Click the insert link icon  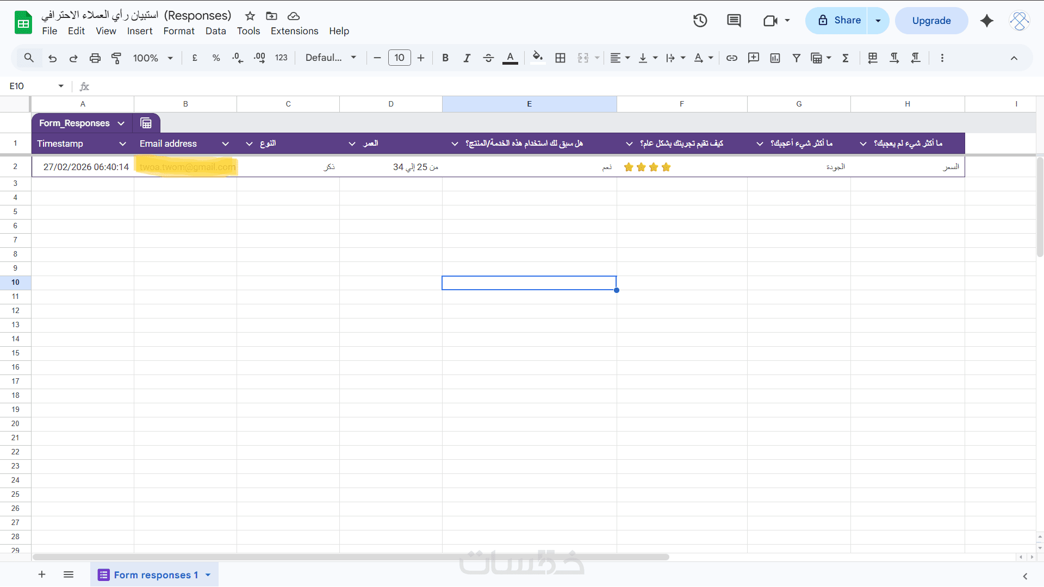coord(732,58)
